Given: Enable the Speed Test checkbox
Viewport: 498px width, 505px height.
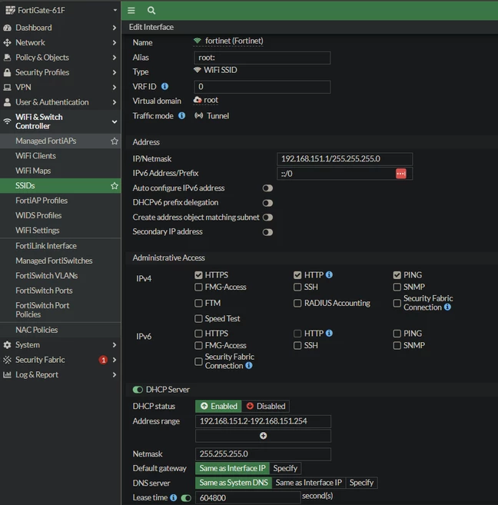Looking at the screenshot, I should coord(198,318).
